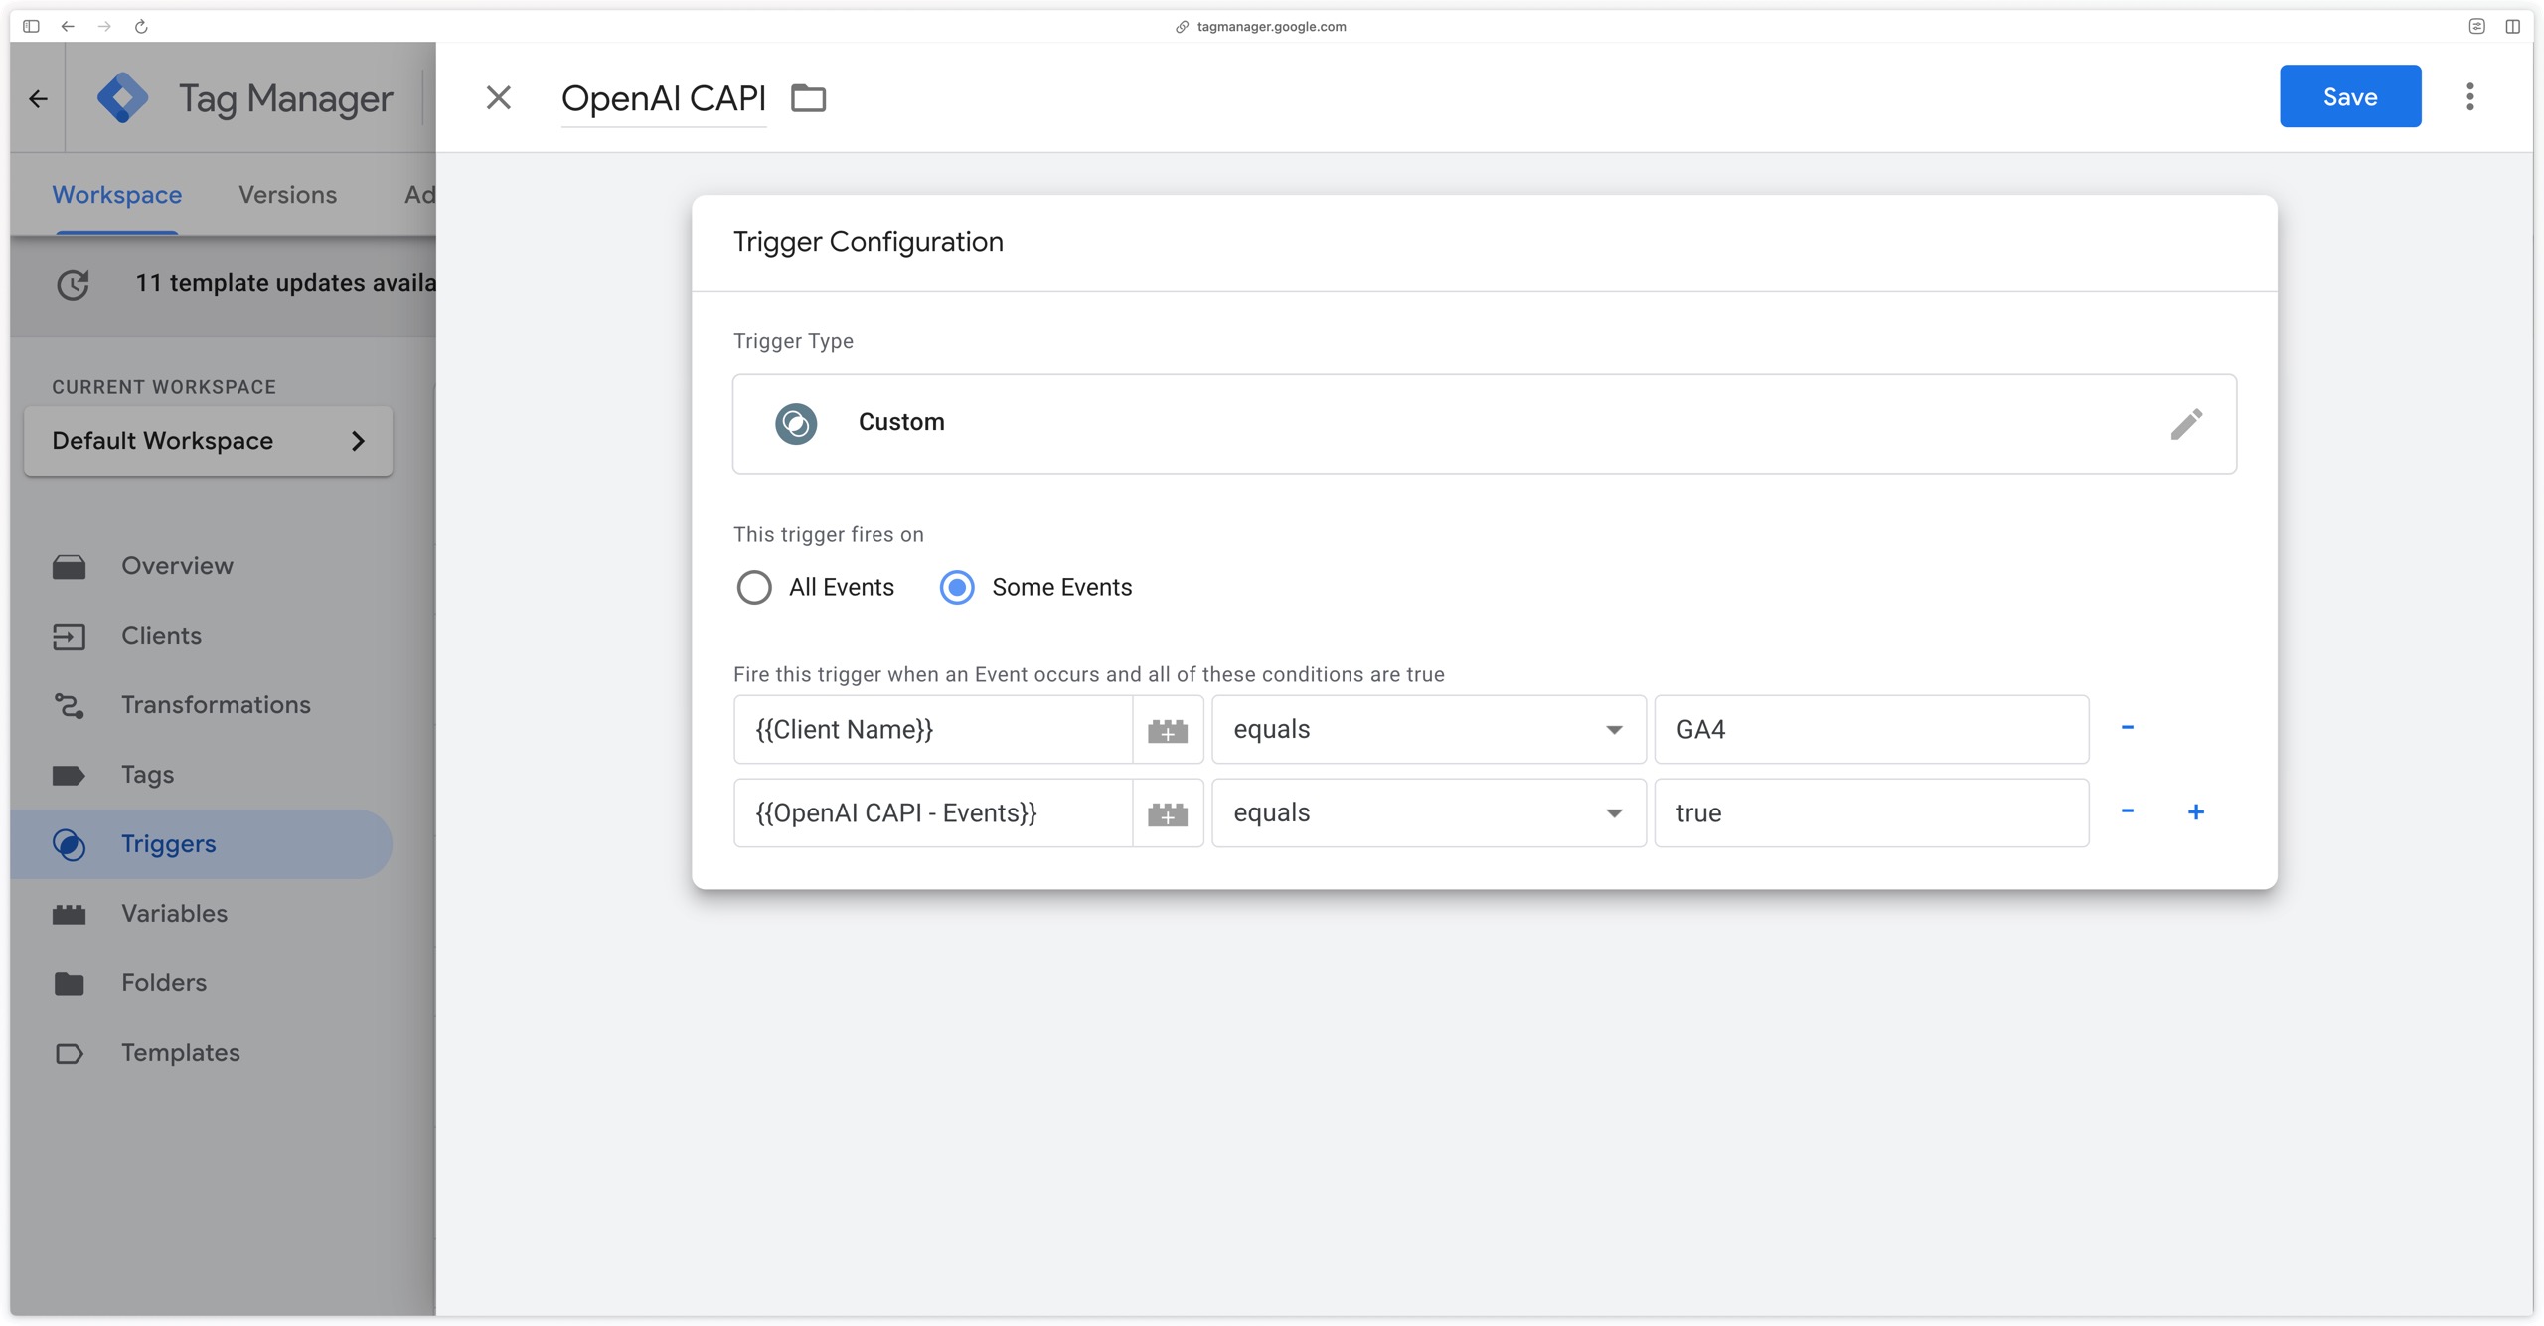
Task: Open Folders in the sidebar
Action: point(164,983)
